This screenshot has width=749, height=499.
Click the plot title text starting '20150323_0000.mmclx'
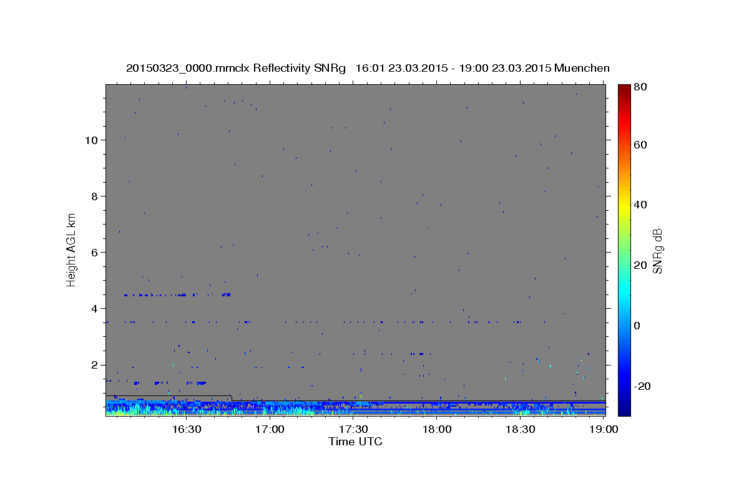pyautogui.click(x=368, y=68)
